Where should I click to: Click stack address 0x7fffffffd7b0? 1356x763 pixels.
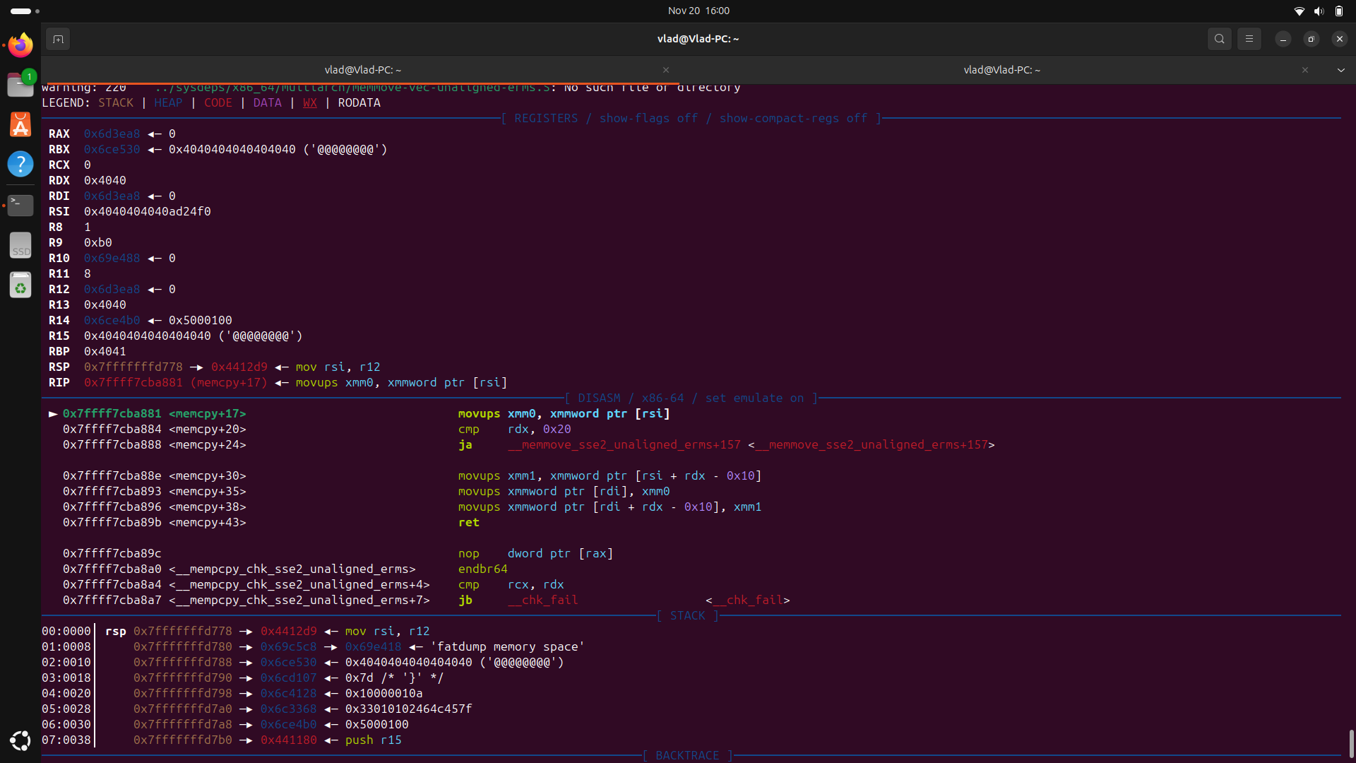pos(182,740)
